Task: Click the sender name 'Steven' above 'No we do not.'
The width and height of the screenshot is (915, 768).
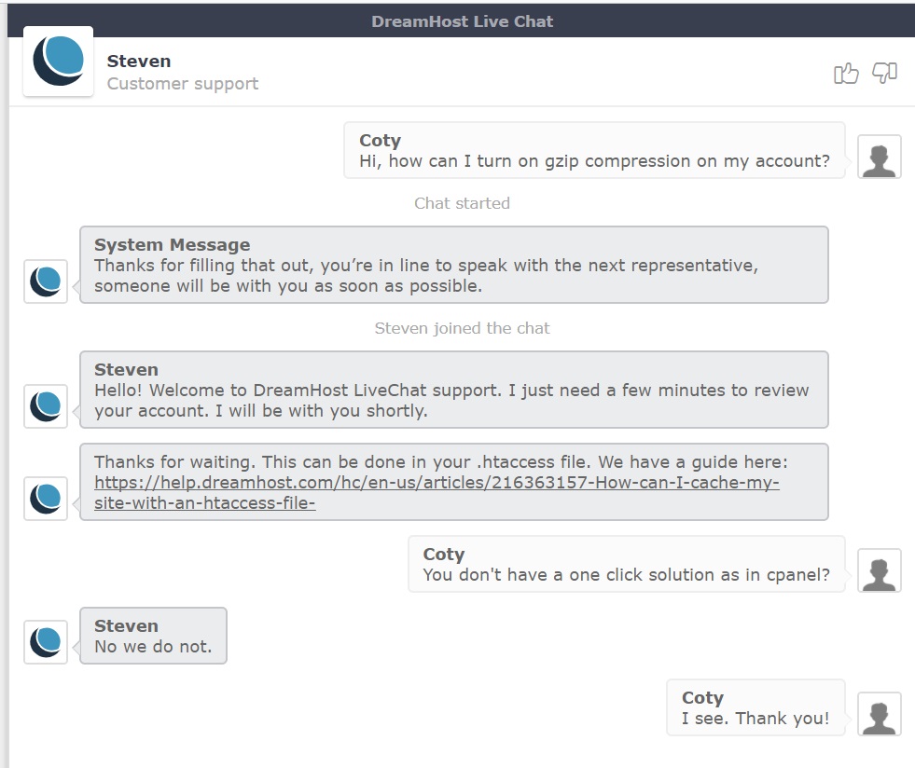Action: click(x=127, y=626)
